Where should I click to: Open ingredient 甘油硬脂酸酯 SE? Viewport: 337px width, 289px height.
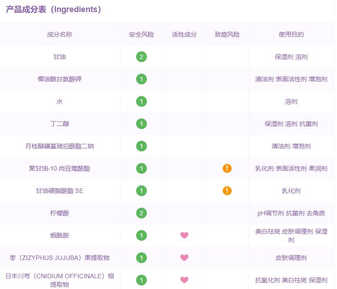[59, 191]
